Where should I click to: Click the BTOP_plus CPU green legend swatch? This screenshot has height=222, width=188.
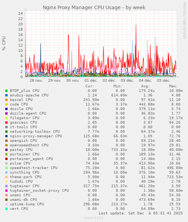(x=6, y=91)
